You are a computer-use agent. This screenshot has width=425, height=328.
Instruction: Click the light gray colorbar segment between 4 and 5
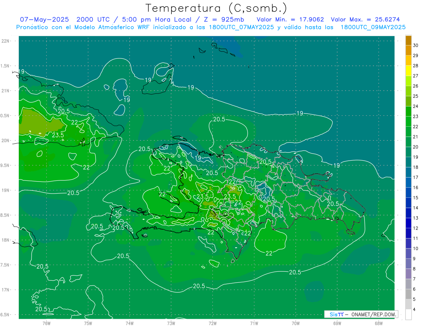click(x=408, y=304)
